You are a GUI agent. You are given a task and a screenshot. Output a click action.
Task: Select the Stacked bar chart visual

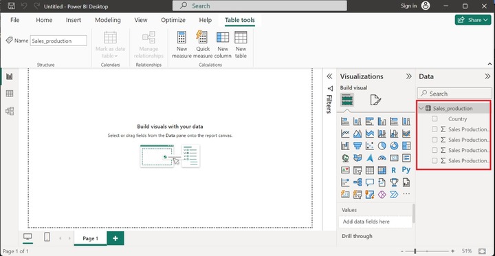tap(345, 121)
